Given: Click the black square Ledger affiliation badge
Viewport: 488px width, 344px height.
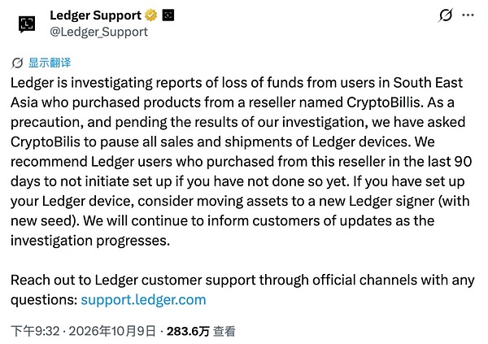Looking at the screenshot, I should [x=168, y=15].
